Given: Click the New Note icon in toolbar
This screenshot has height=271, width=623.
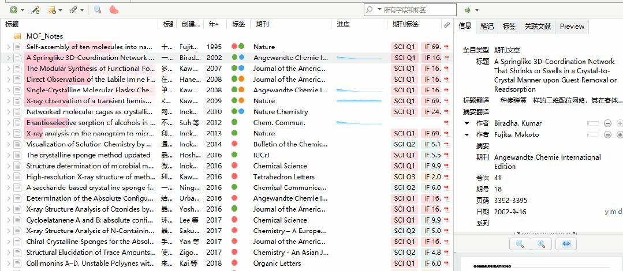Looking at the screenshot, I should coord(51,10).
